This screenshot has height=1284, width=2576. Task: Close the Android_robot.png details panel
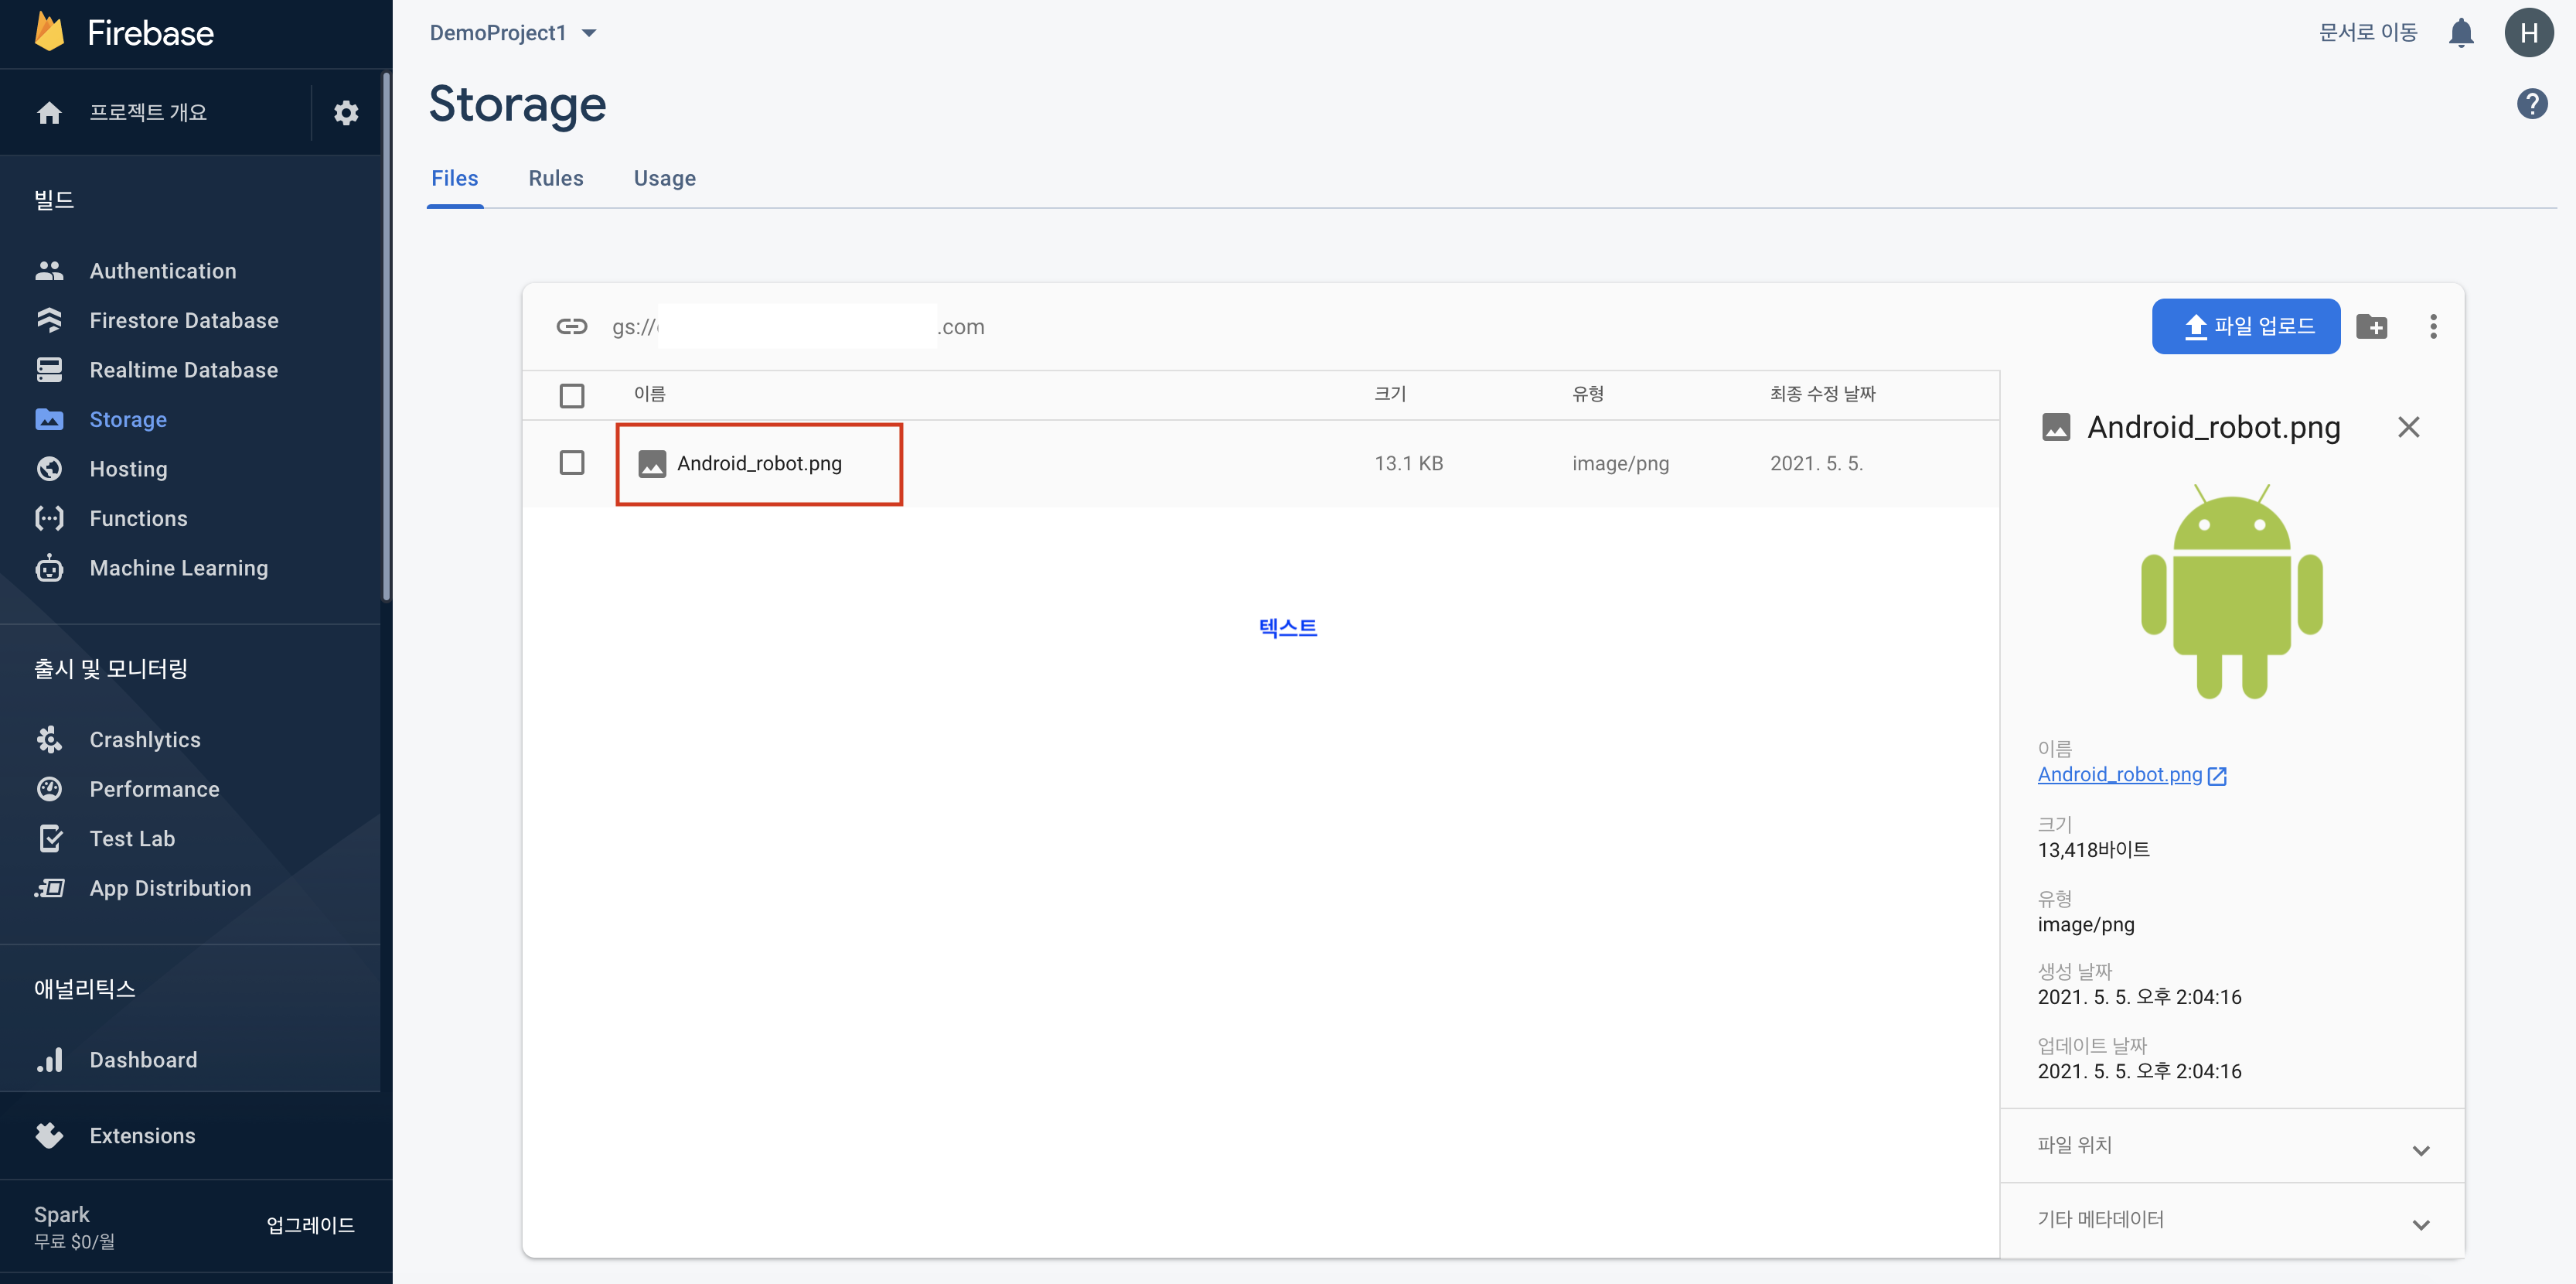(x=2408, y=427)
